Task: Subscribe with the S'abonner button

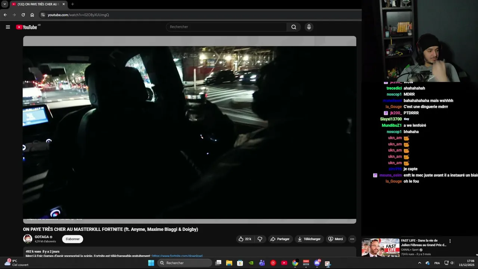Action: coord(72,239)
